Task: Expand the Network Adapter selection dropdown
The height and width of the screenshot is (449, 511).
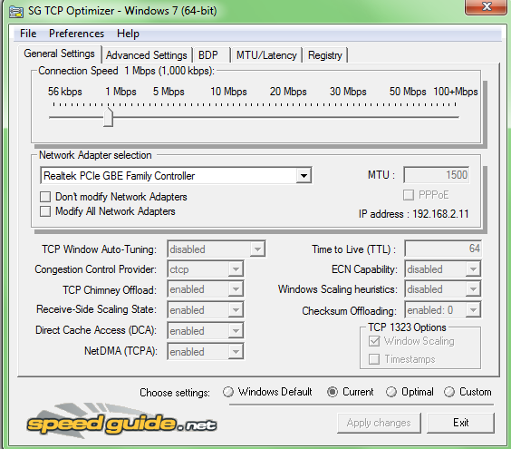Action: click(x=304, y=176)
